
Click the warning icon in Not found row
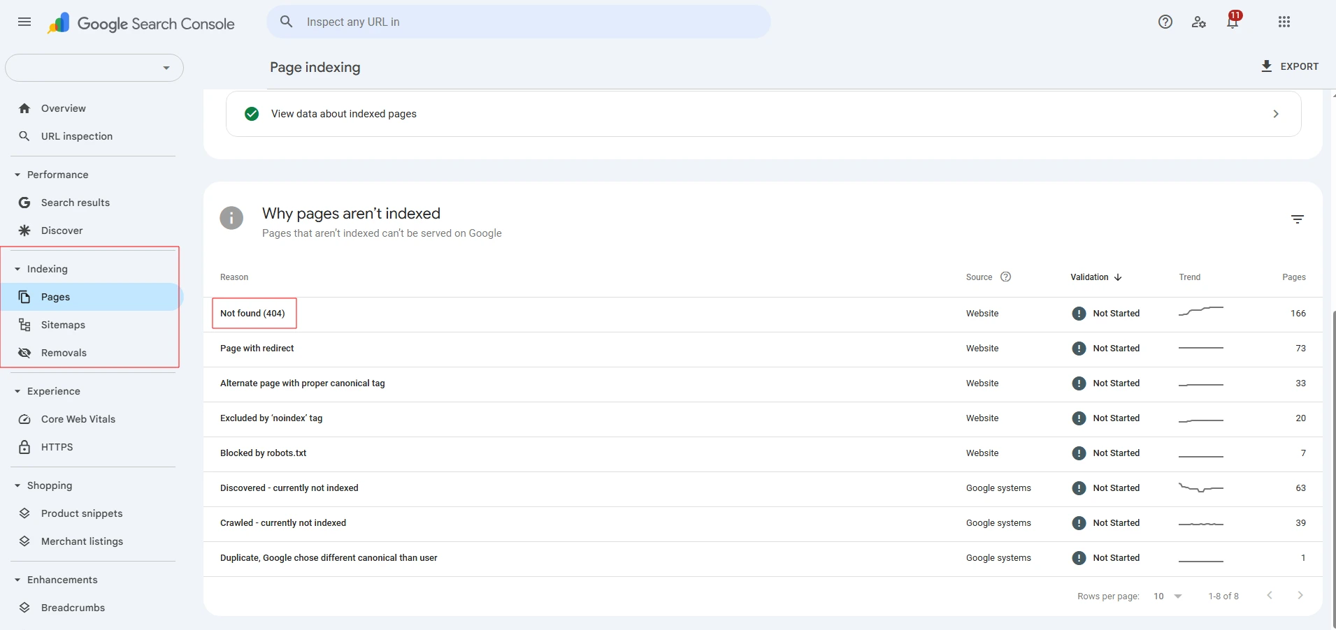click(x=1079, y=314)
